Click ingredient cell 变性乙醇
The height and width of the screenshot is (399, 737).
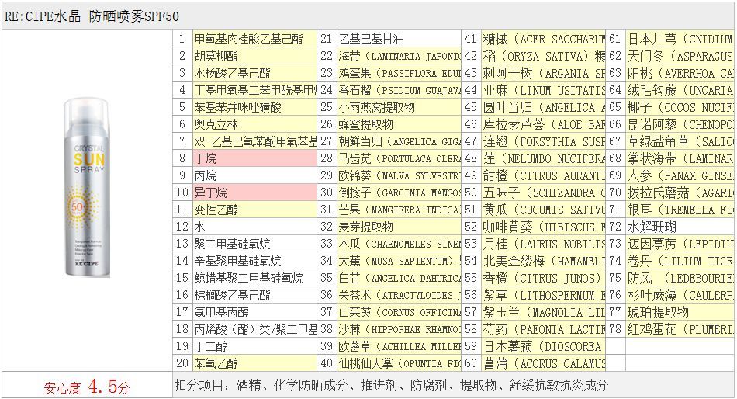click(x=254, y=210)
